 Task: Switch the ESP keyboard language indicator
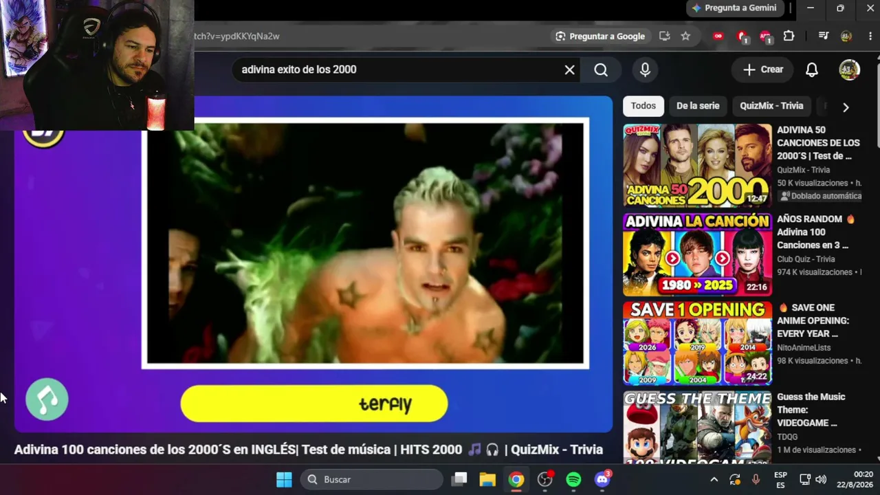780,479
